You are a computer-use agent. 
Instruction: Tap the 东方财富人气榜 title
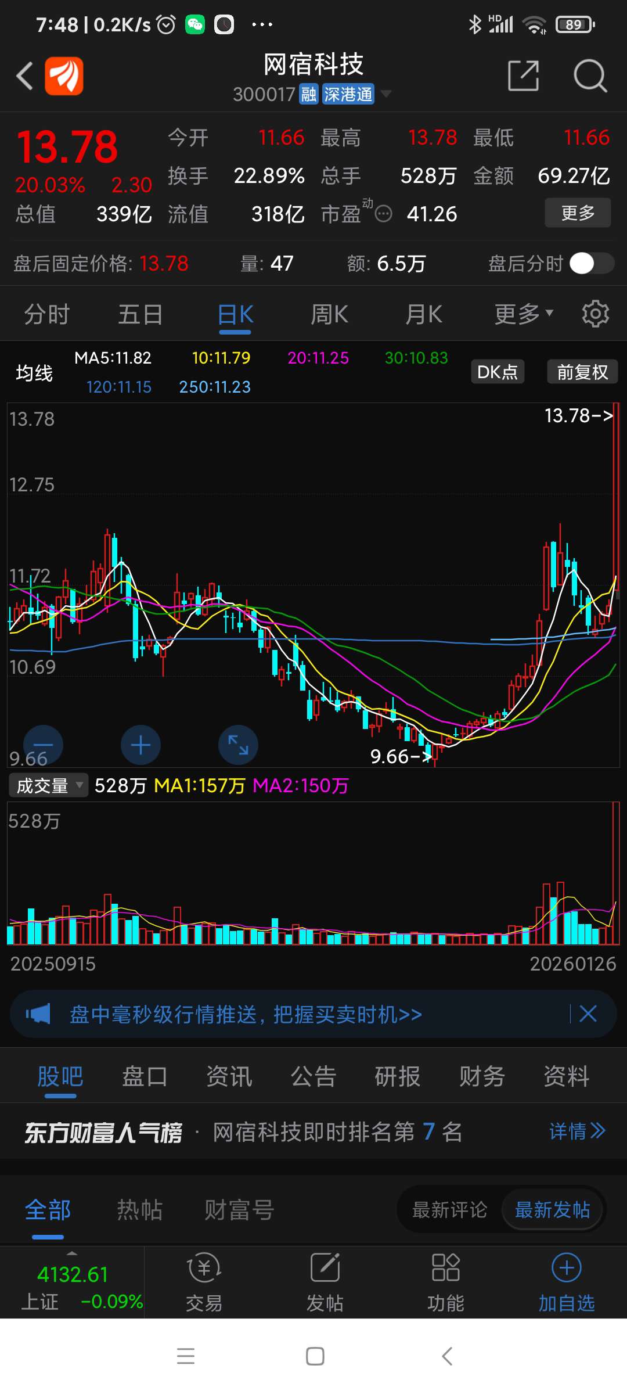tap(103, 1132)
